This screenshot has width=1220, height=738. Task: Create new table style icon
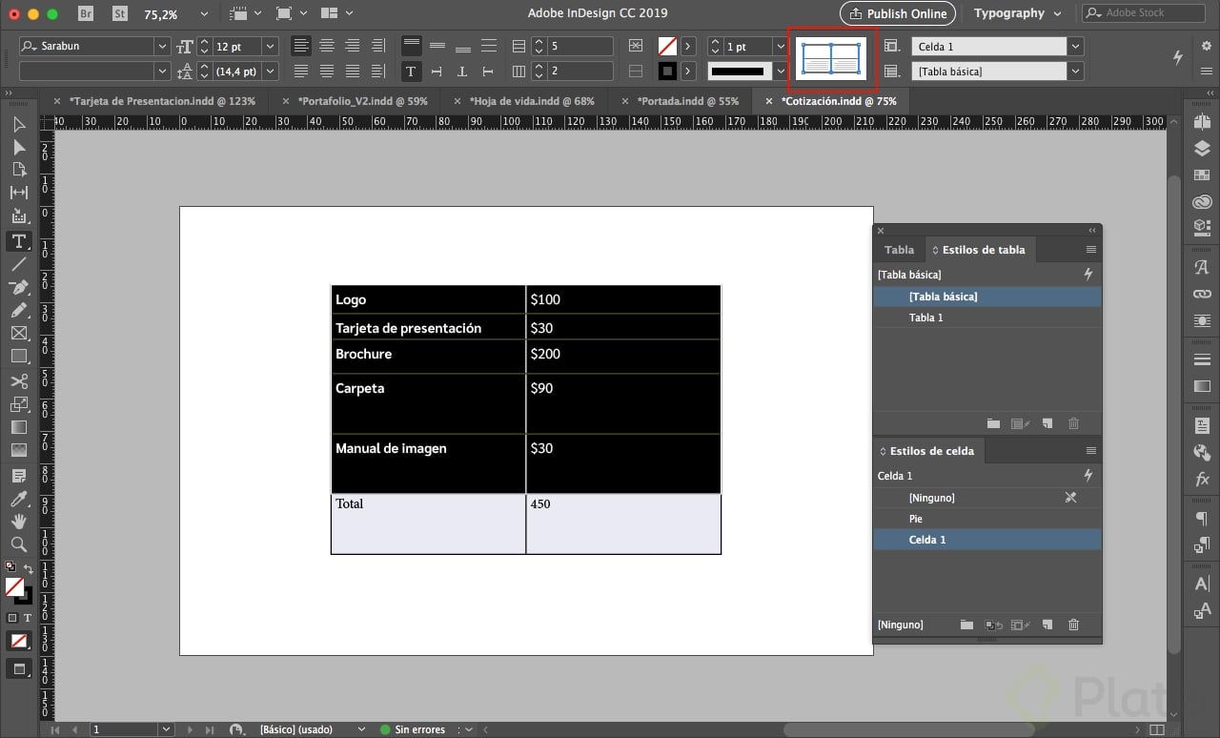pos(1047,423)
